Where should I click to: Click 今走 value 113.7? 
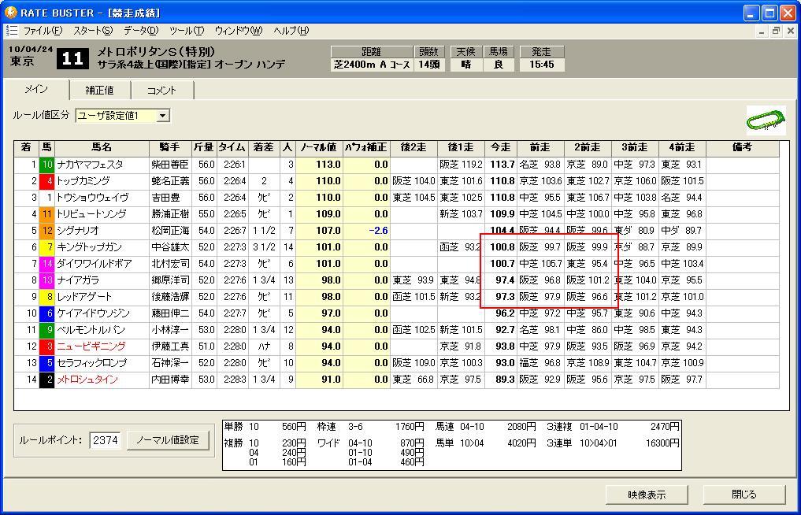pyautogui.click(x=501, y=165)
